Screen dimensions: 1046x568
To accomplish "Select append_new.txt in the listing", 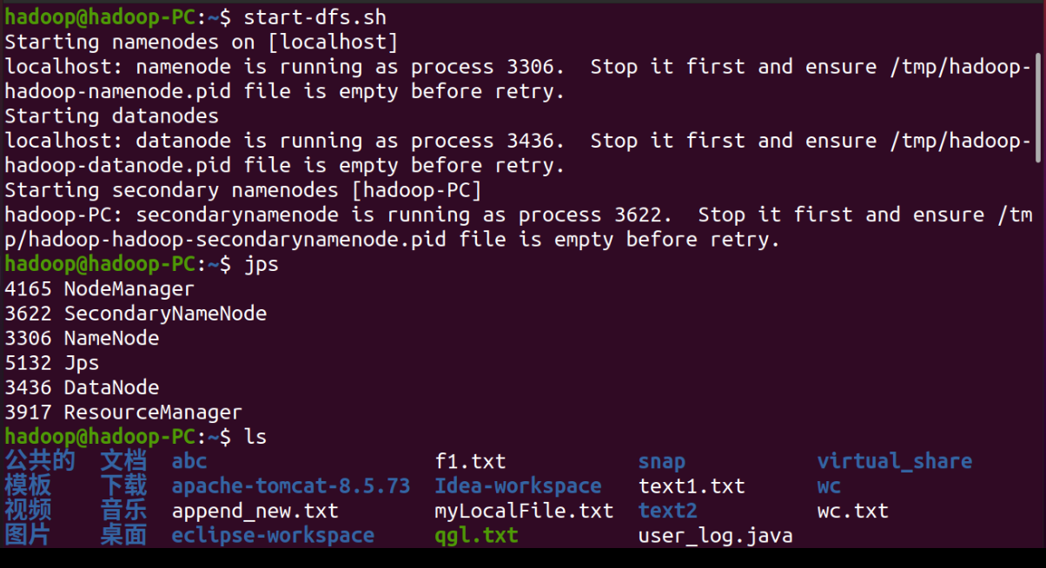I will 255,511.
